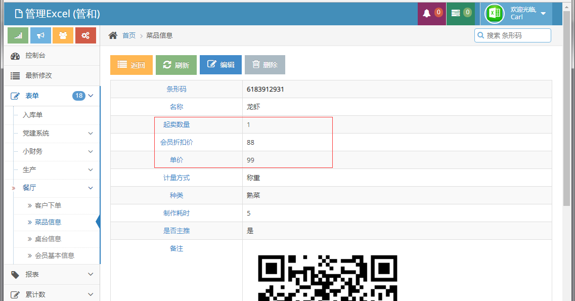
Task: Click the 是否主推 field label
Action: [x=176, y=231]
